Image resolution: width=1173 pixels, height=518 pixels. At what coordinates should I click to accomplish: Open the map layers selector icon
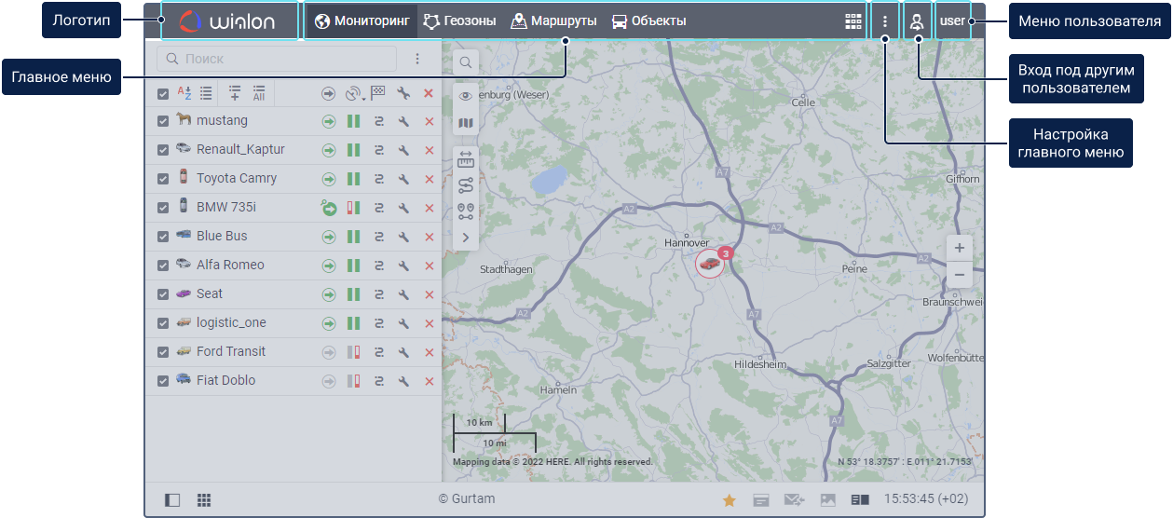(x=466, y=123)
